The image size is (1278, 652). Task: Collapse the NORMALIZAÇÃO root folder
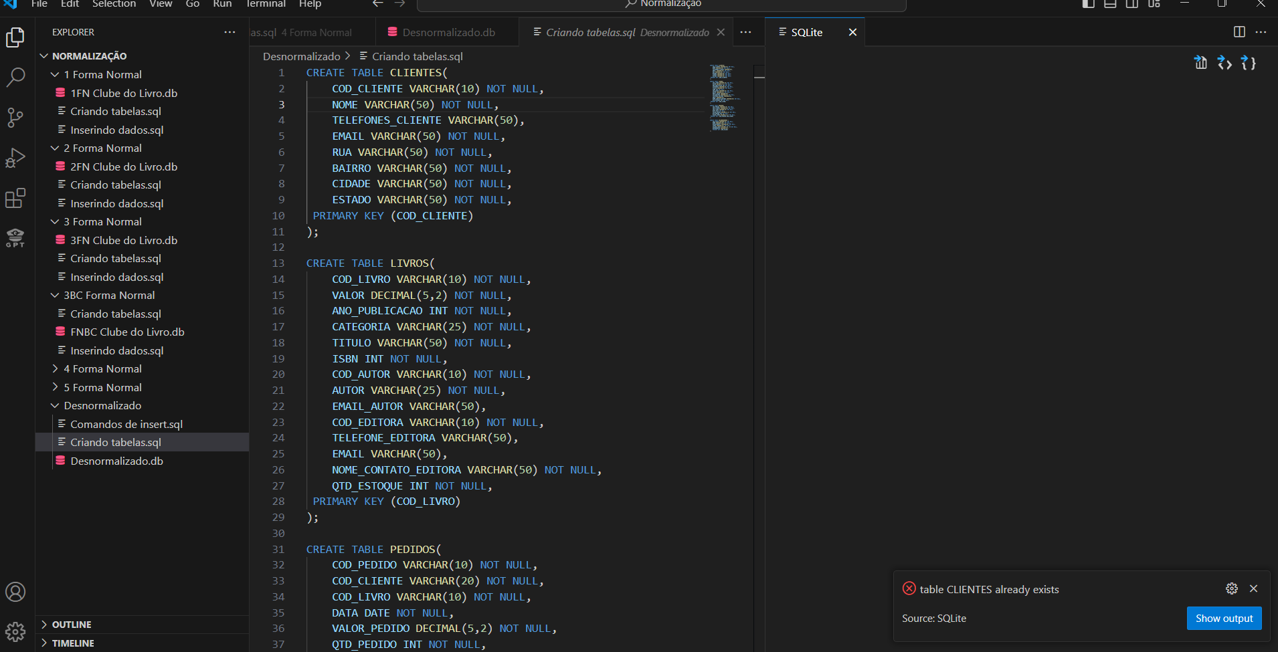coord(142,56)
